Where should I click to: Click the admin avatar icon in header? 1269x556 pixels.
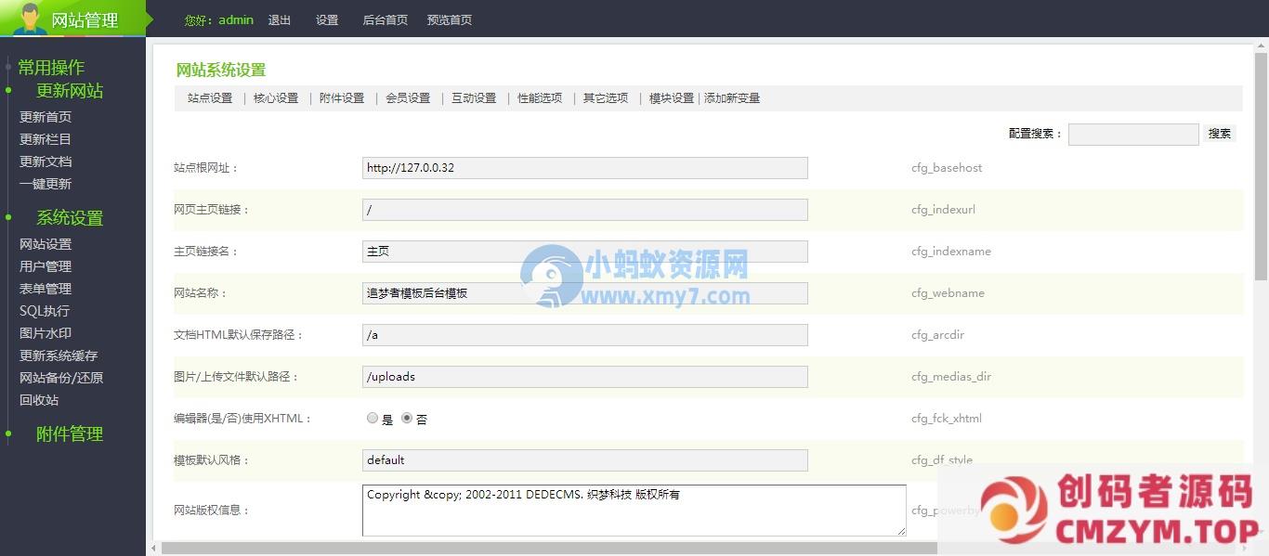[x=29, y=18]
